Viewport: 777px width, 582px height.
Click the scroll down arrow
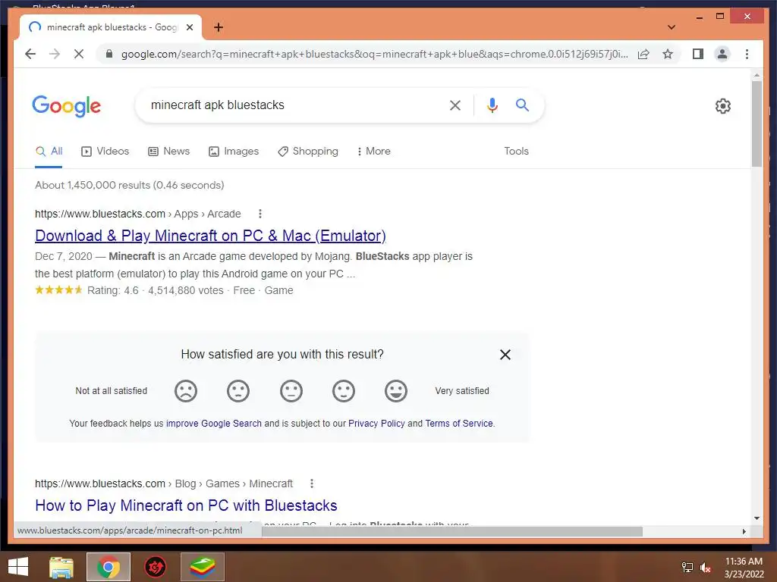757,518
